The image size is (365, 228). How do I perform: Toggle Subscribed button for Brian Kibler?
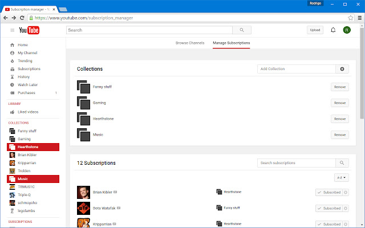pyautogui.click(x=329, y=193)
